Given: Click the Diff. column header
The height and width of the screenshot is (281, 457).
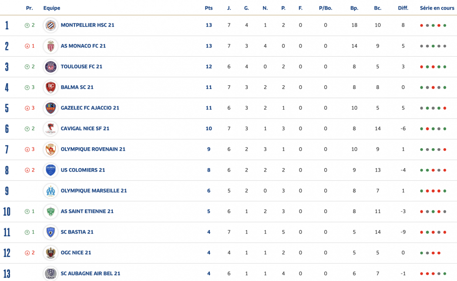Looking at the screenshot, I should point(403,8).
